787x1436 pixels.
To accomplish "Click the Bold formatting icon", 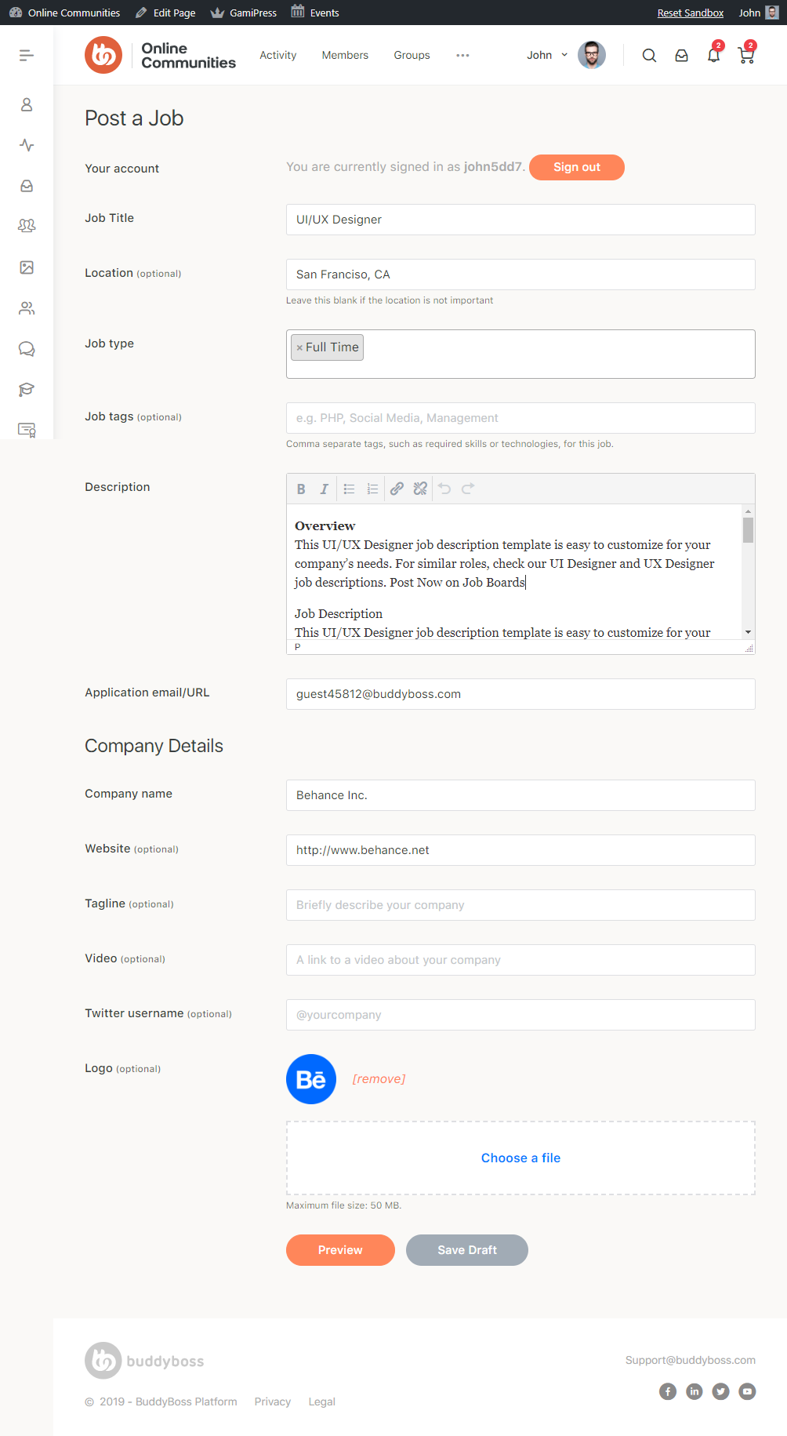I will click(301, 489).
